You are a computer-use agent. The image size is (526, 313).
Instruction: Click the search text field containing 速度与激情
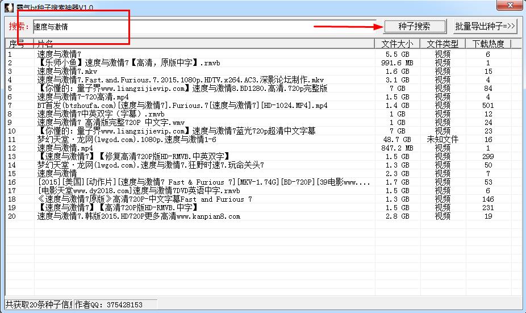204,27
